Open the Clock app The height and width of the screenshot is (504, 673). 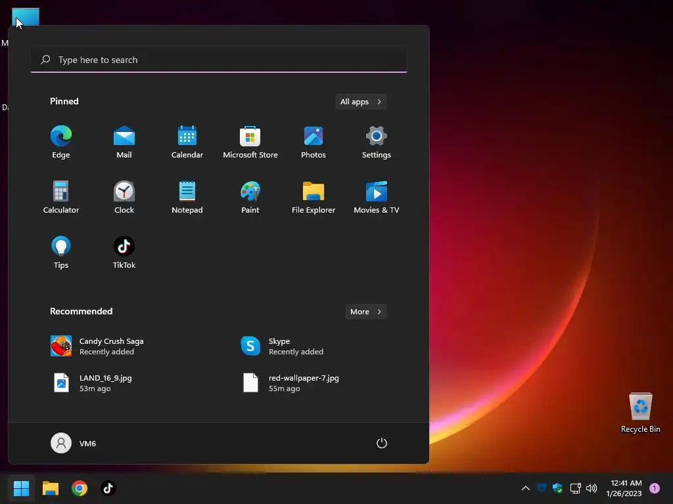coord(124,197)
